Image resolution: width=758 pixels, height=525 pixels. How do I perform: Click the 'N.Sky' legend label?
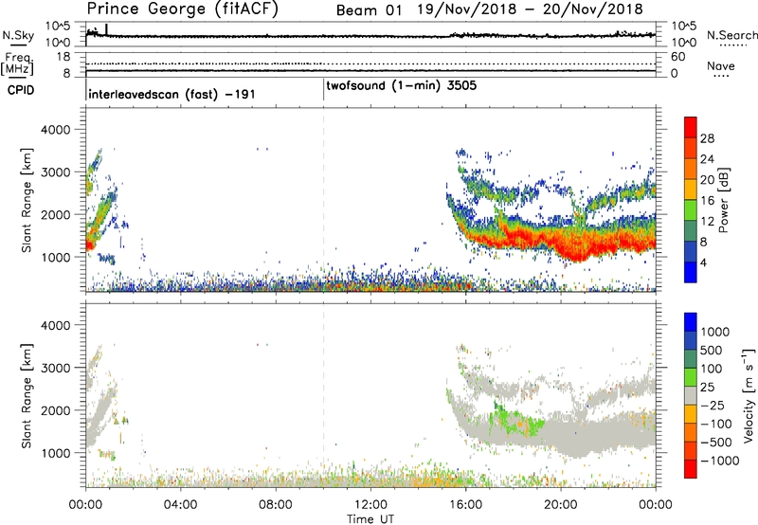point(18,35)
